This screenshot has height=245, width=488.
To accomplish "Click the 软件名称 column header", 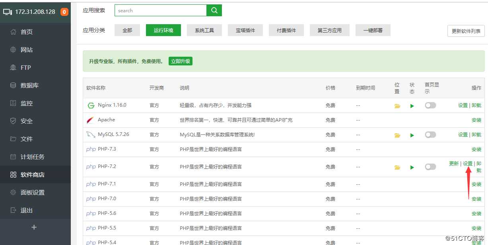I will pos(96,88).
